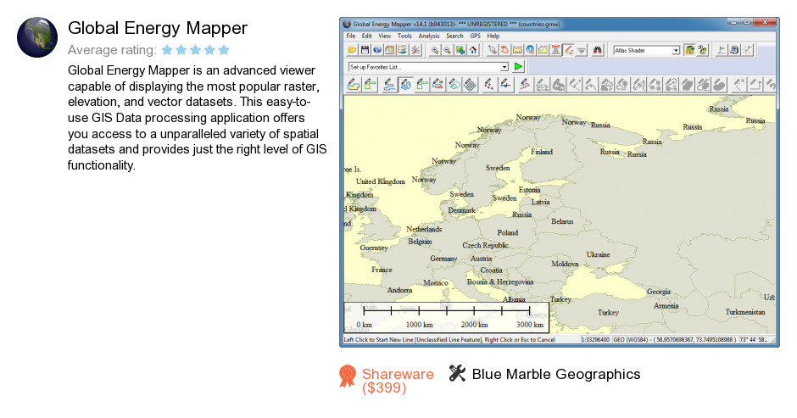Click the Belarus label on the map

[x=562, y=221]
